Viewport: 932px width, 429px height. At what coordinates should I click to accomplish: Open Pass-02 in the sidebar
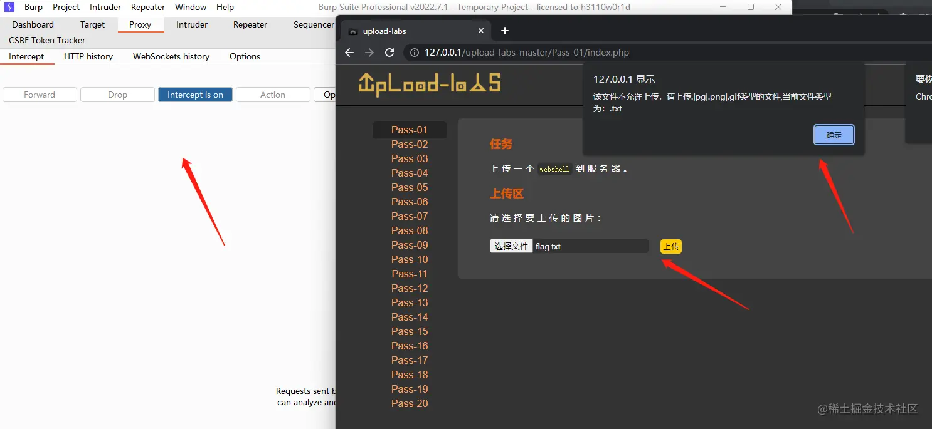click(410, 144)
